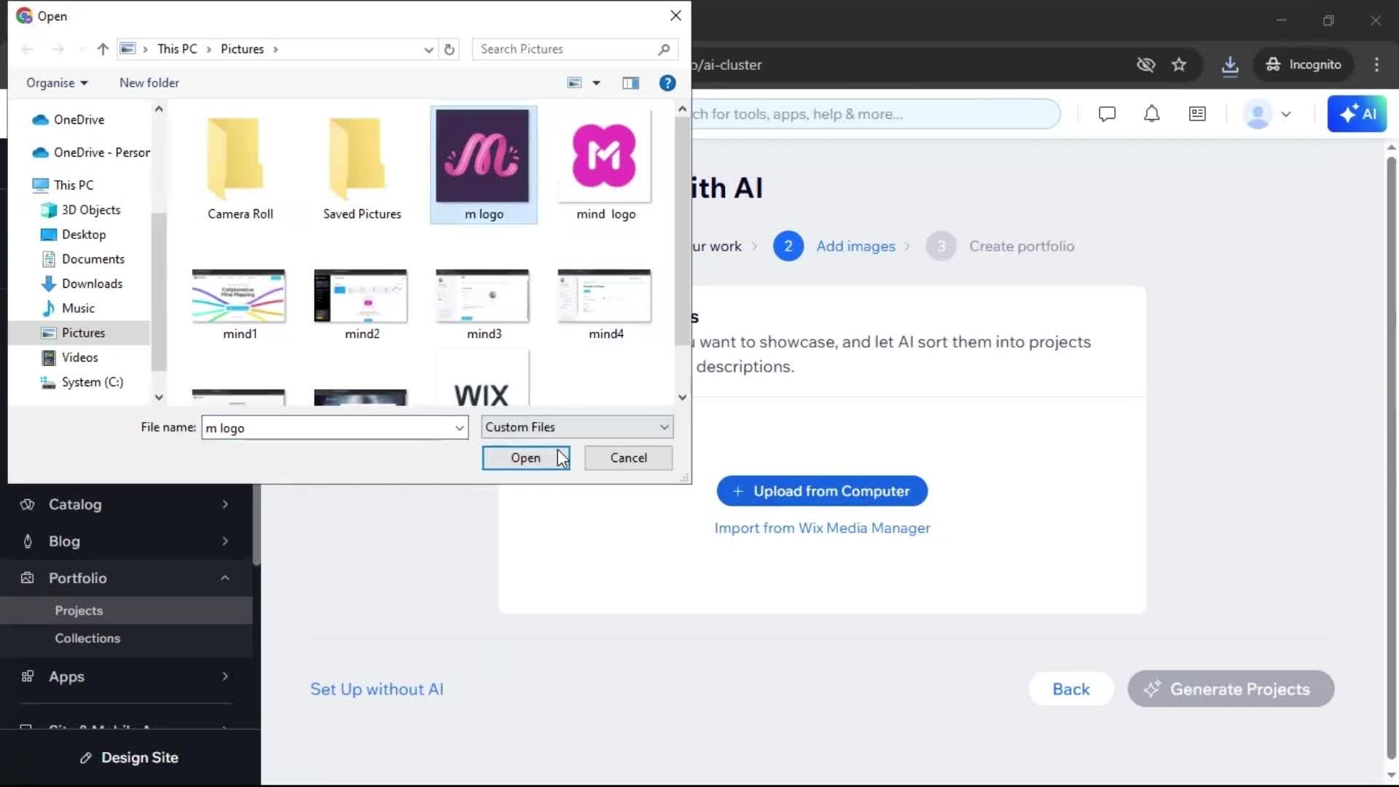Click Set Up without AI link
This screenshot has width=1399, height=787.
pyautogui.click(x=377, y=689)
